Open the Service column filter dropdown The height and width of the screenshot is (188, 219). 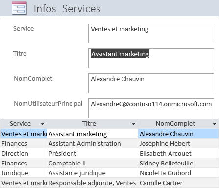click(42, 124)
